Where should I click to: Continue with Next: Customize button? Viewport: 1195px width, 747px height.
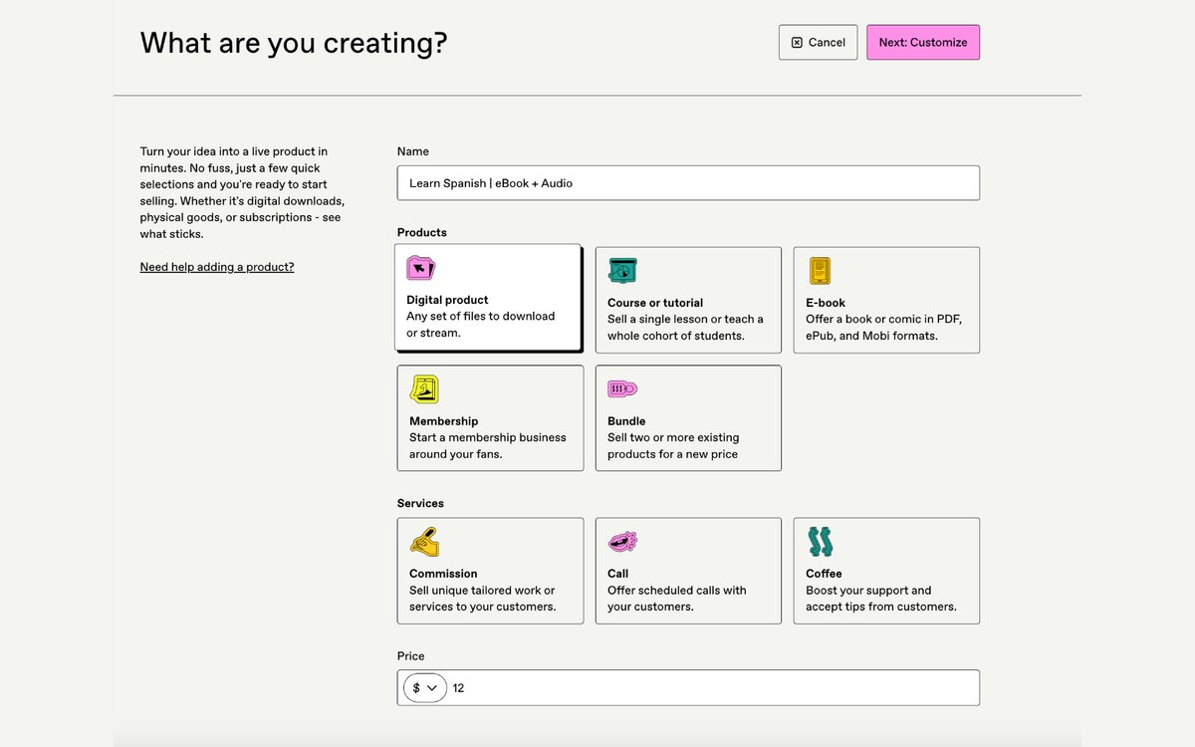(923, 43)
